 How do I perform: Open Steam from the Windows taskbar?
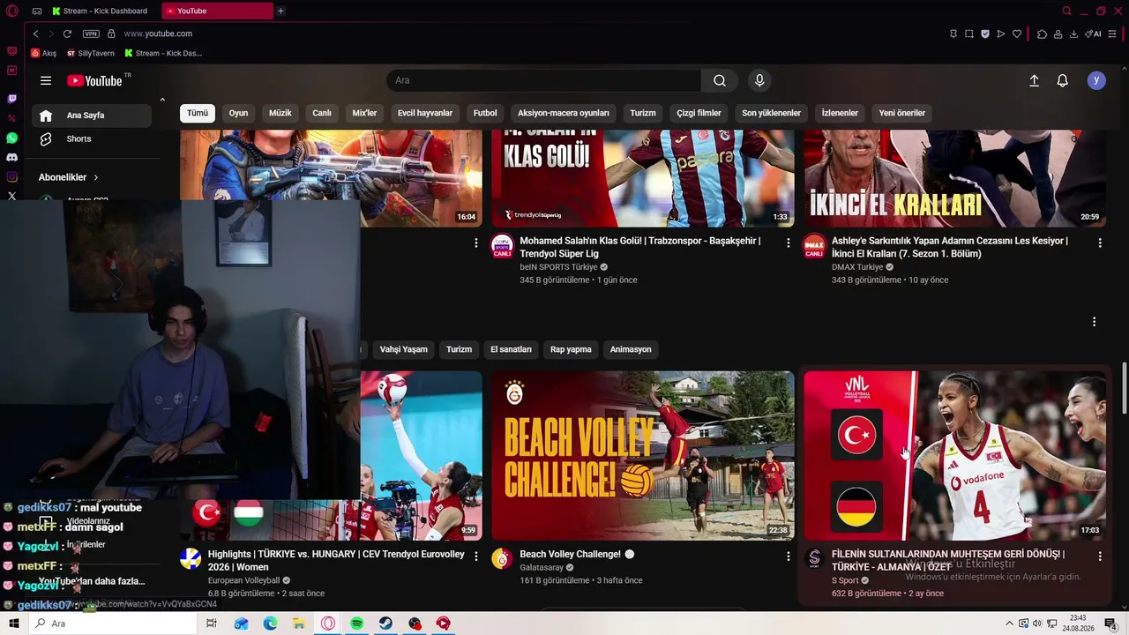pyautogui.click(x=386, y=624)
